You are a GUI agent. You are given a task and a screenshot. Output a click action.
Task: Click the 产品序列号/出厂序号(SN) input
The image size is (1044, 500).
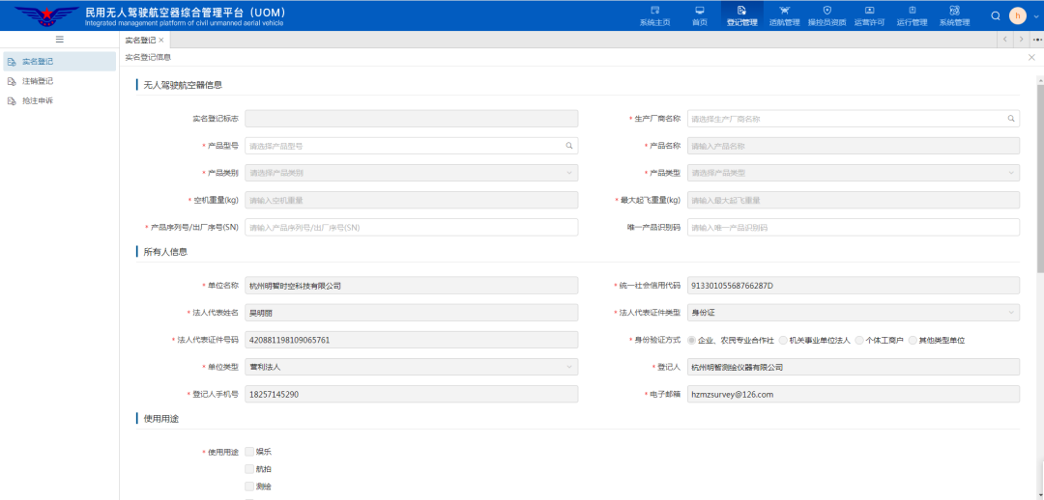[412, 228]
